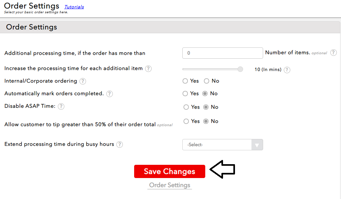The width and height of the screenshot is (341, 199).
Task: Select Yes to allow tips greater than 50%
Action: (x=186, y=121)
